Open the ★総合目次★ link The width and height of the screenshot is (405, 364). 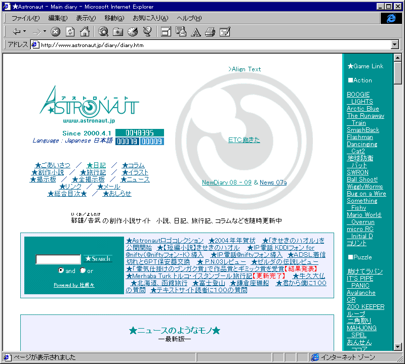click(67, 194)
